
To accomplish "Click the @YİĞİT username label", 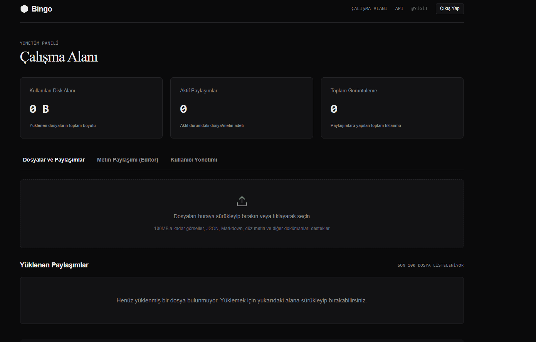I will [x=419, y=8].
